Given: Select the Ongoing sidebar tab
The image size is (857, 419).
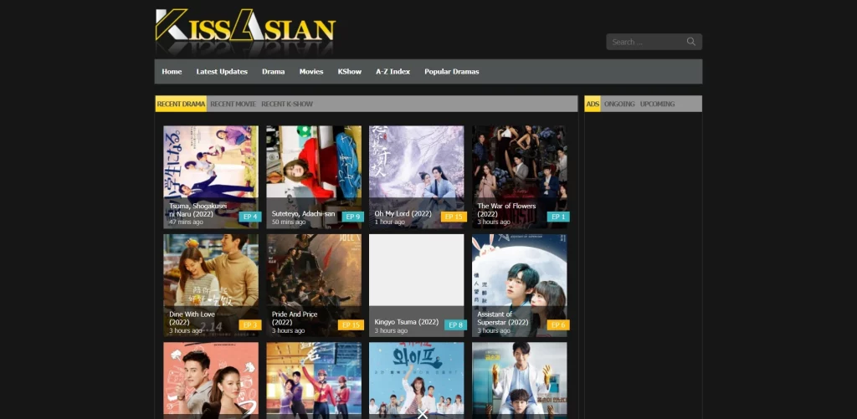Looking at the screenshot, I should 619,104.
